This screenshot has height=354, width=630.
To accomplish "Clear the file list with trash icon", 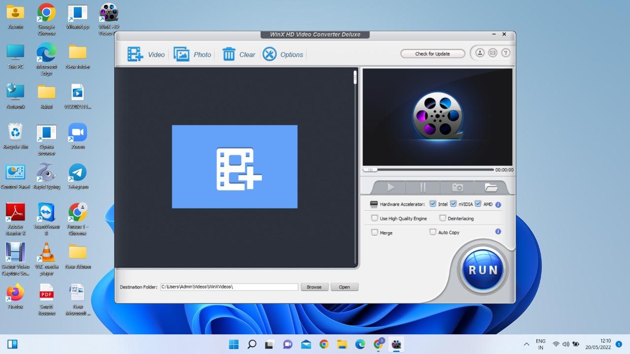I will click(239, 55).
